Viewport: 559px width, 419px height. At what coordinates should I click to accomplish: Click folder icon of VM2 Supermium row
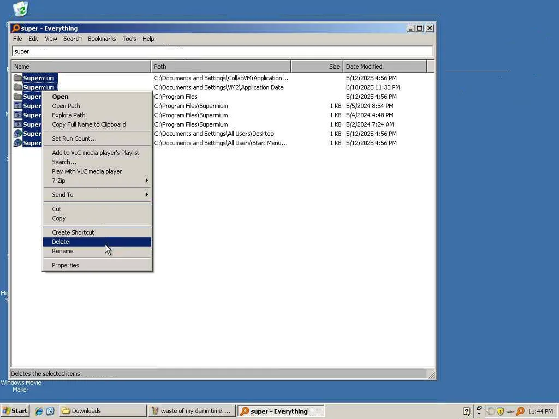(x=18, y=87)
